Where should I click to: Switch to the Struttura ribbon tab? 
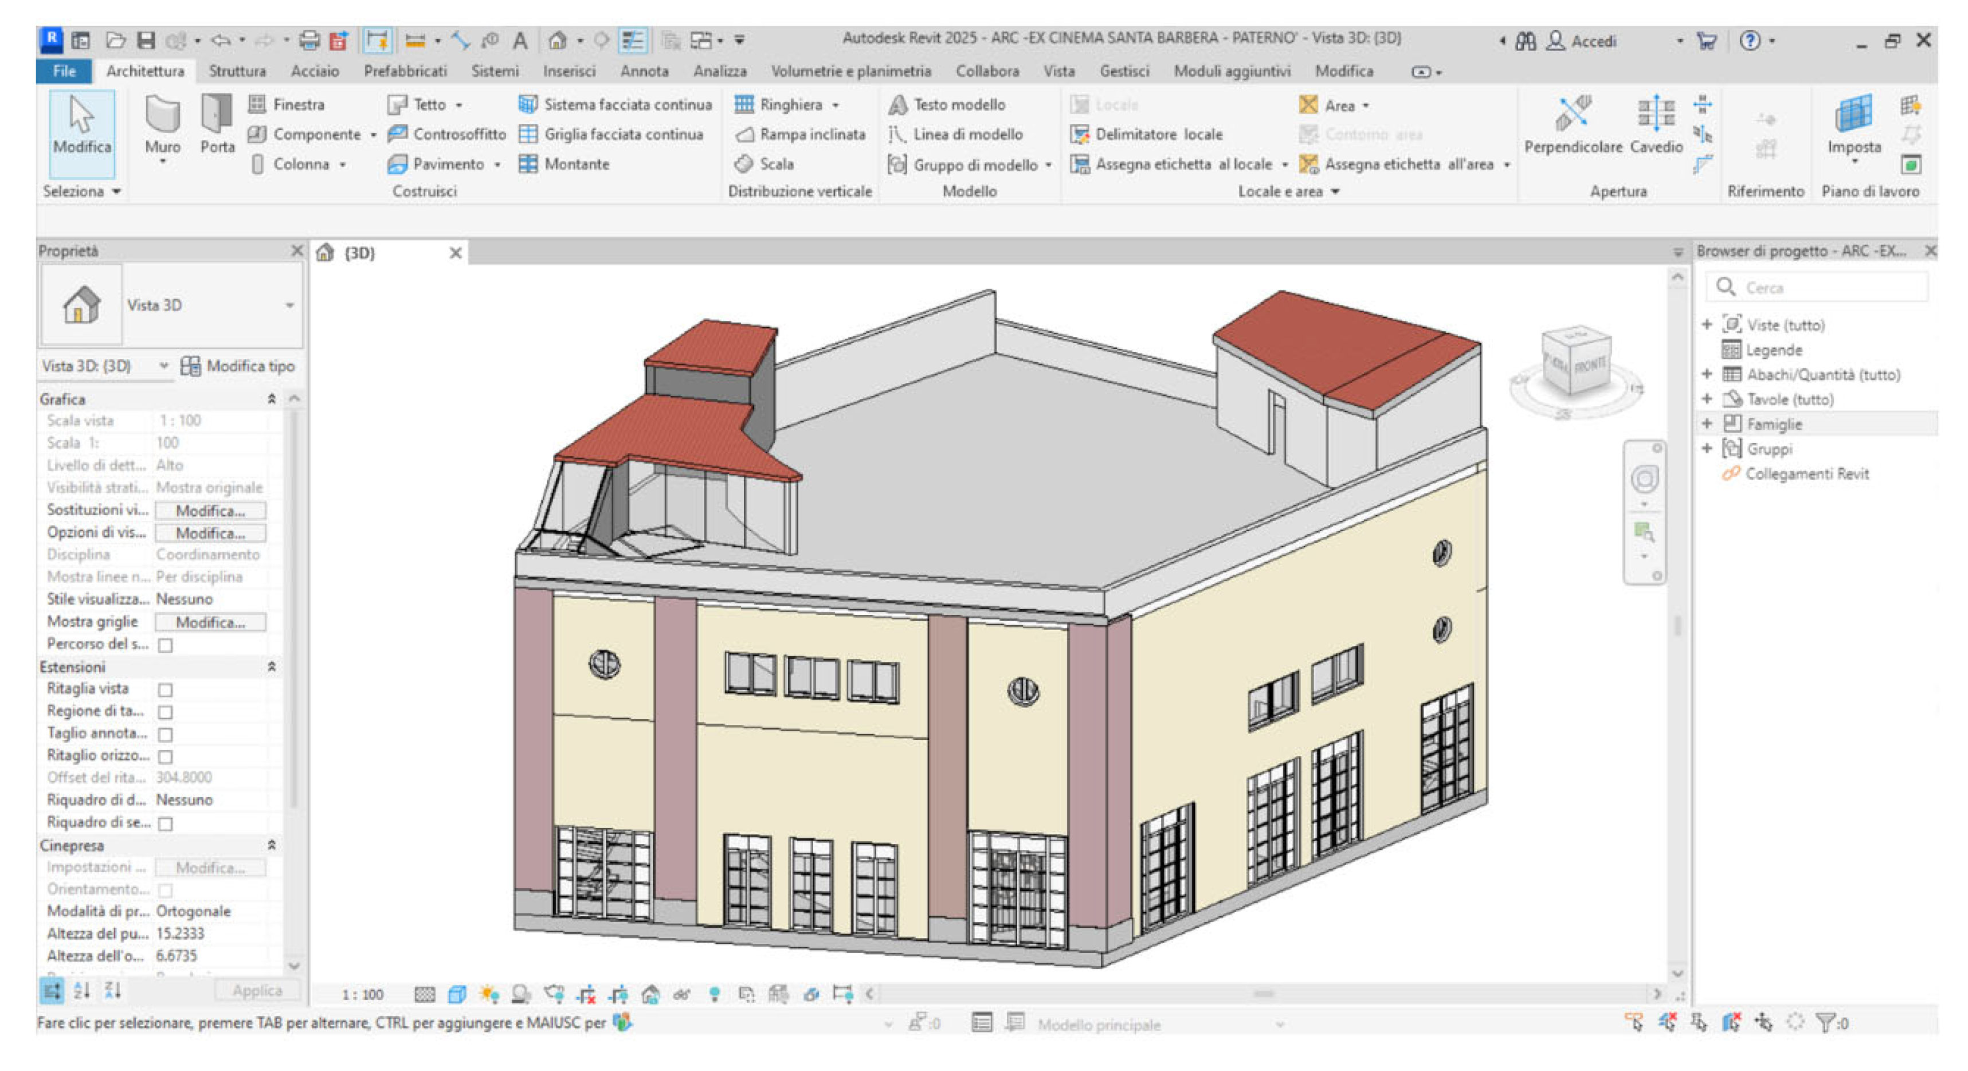coord(237,71)
